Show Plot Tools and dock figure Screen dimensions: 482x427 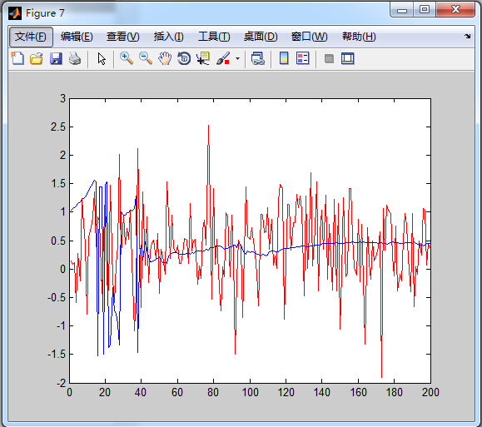click(348, 58)
